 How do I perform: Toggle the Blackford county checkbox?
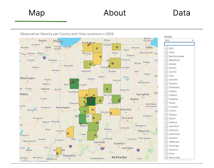[167, 60]
